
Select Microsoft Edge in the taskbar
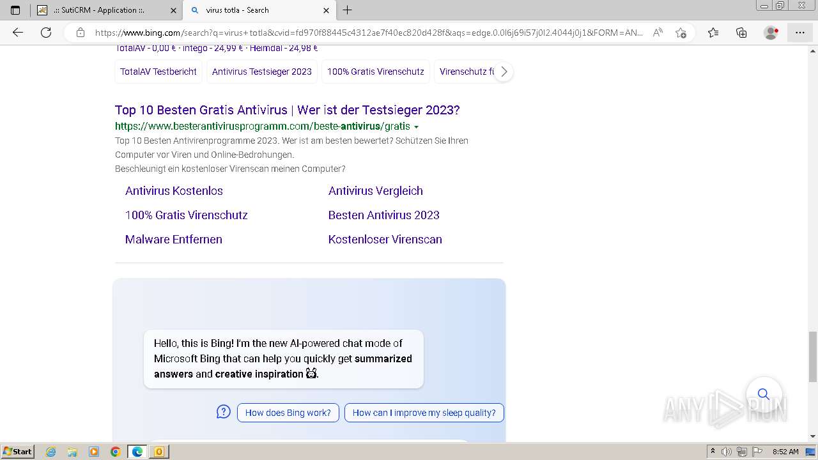[x=137, y=452]
